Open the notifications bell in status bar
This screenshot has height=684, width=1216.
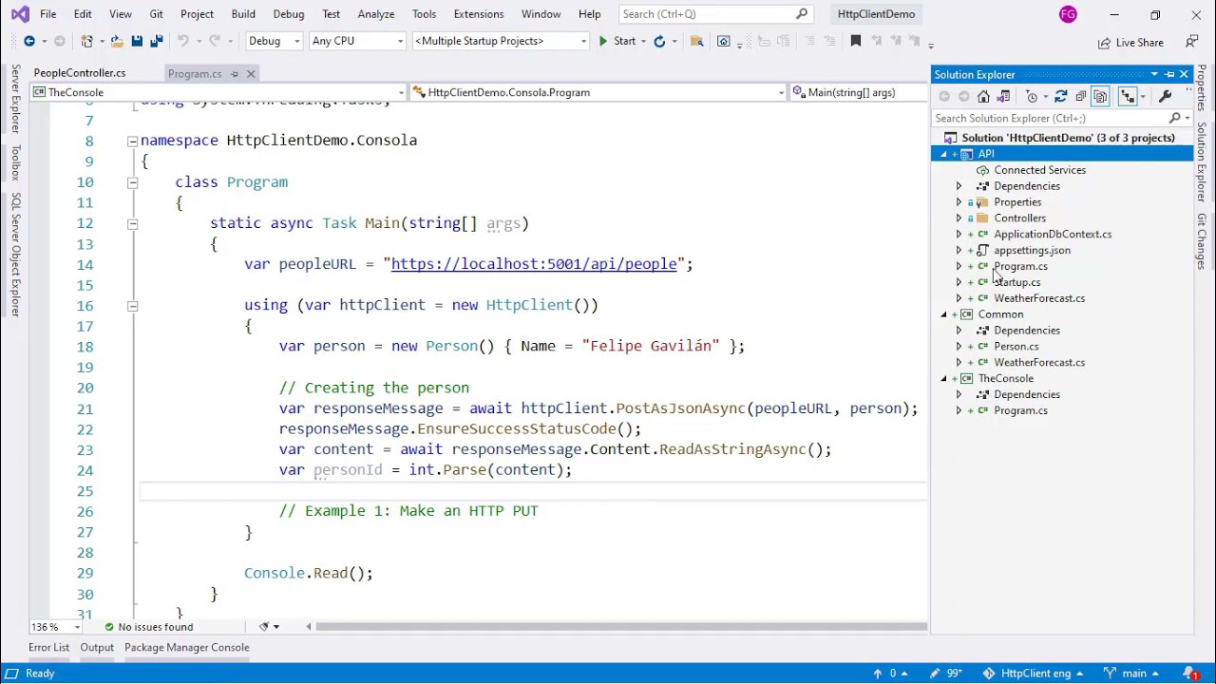(x=1189, y=674)
